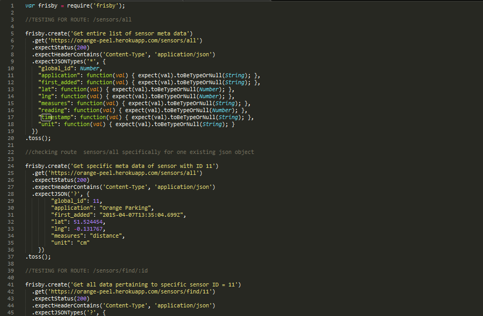Click '.expectStatus(200)' on line 43
This screenshot has width=483, height=316.
coord(61,299)
